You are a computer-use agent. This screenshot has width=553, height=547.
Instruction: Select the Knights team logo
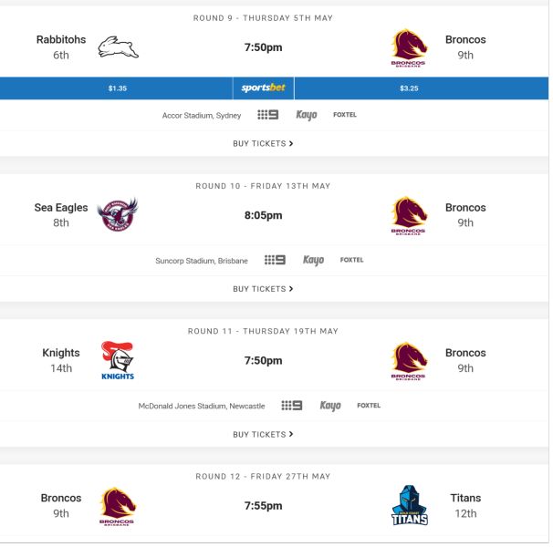click(118, 360)
